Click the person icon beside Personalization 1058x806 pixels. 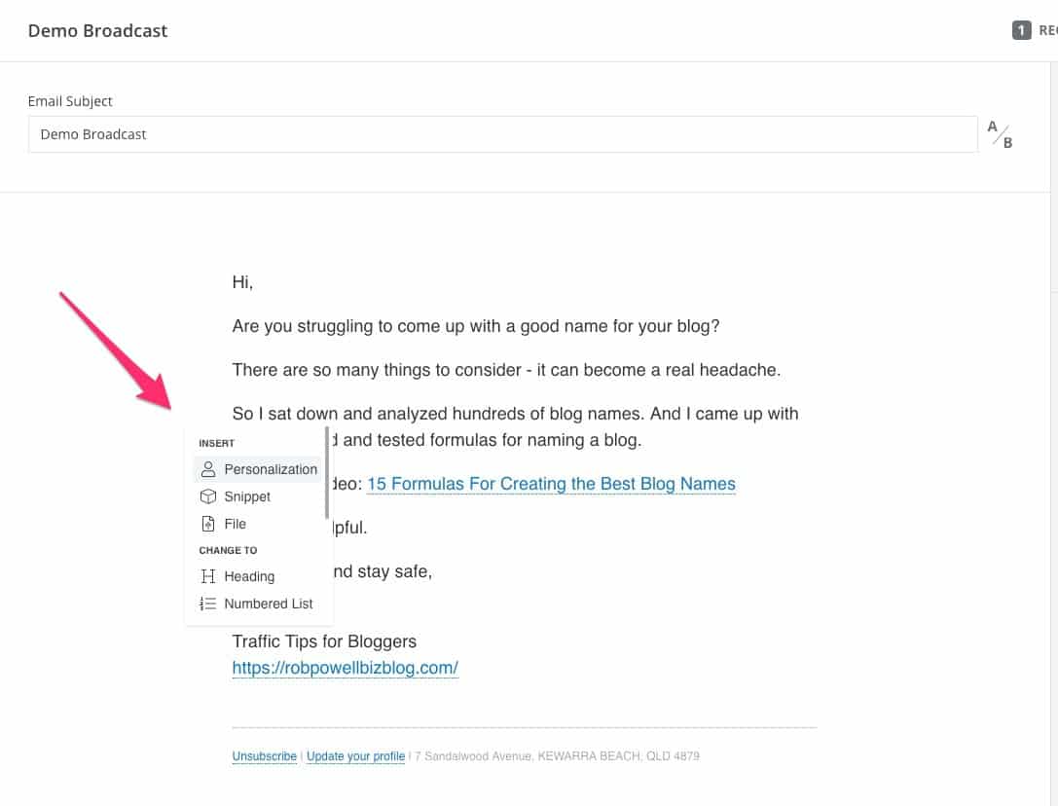click(207, 469)
